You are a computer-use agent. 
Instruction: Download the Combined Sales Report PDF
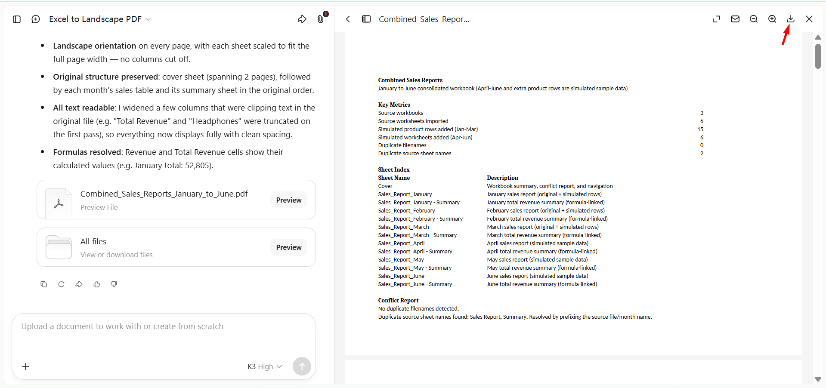(x=791, y=19)
